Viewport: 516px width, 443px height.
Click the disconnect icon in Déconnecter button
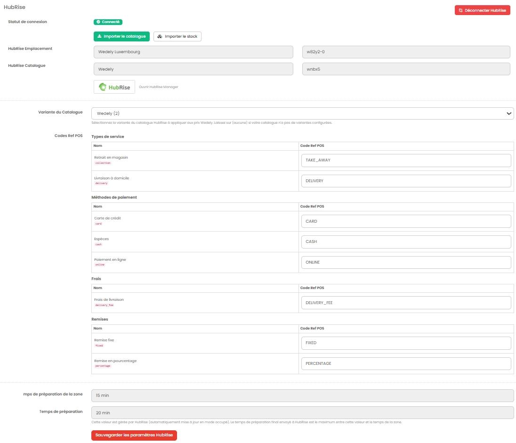461,10
